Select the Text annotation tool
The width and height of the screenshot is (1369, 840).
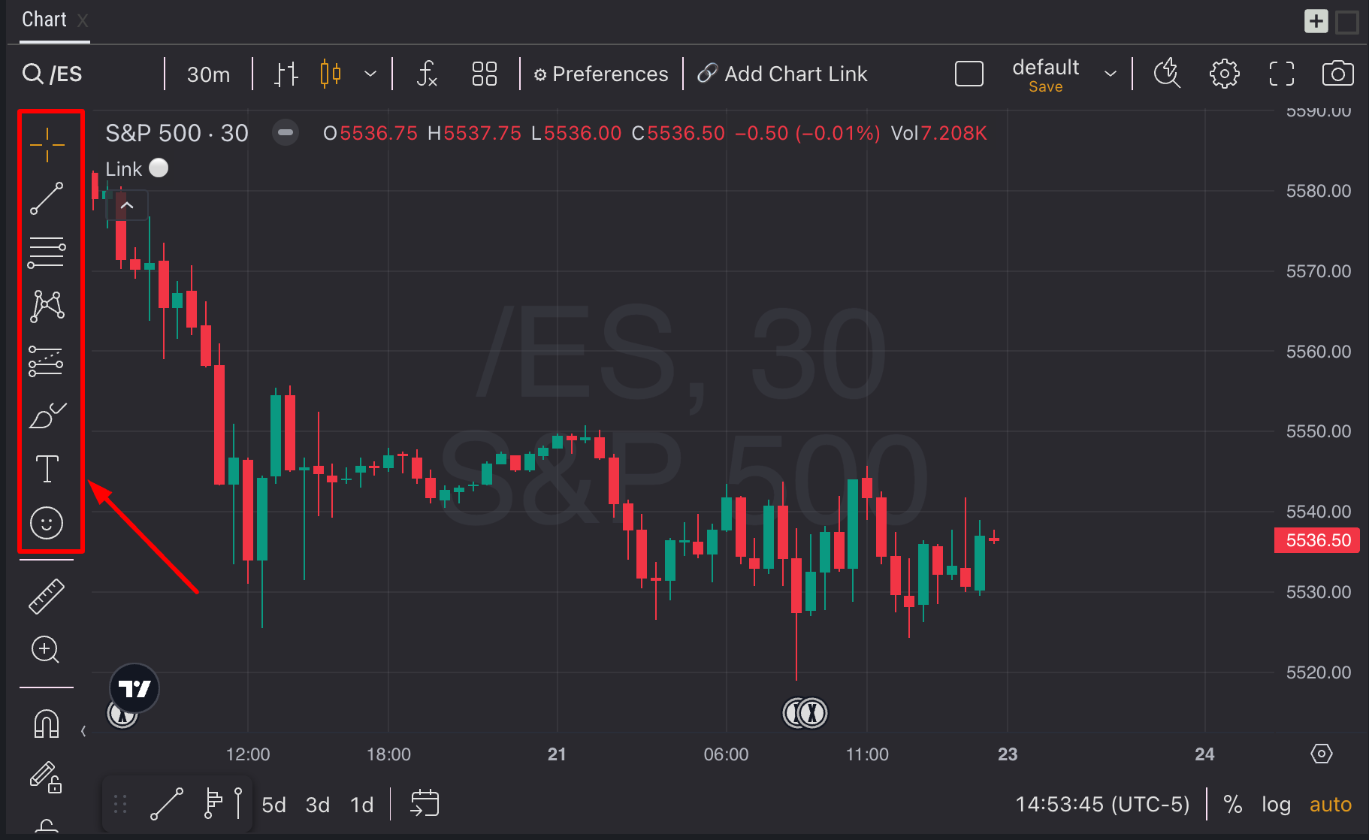tap(47, 469)
